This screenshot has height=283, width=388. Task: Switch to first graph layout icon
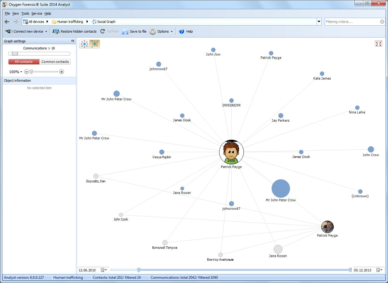[x=84, y=44]
